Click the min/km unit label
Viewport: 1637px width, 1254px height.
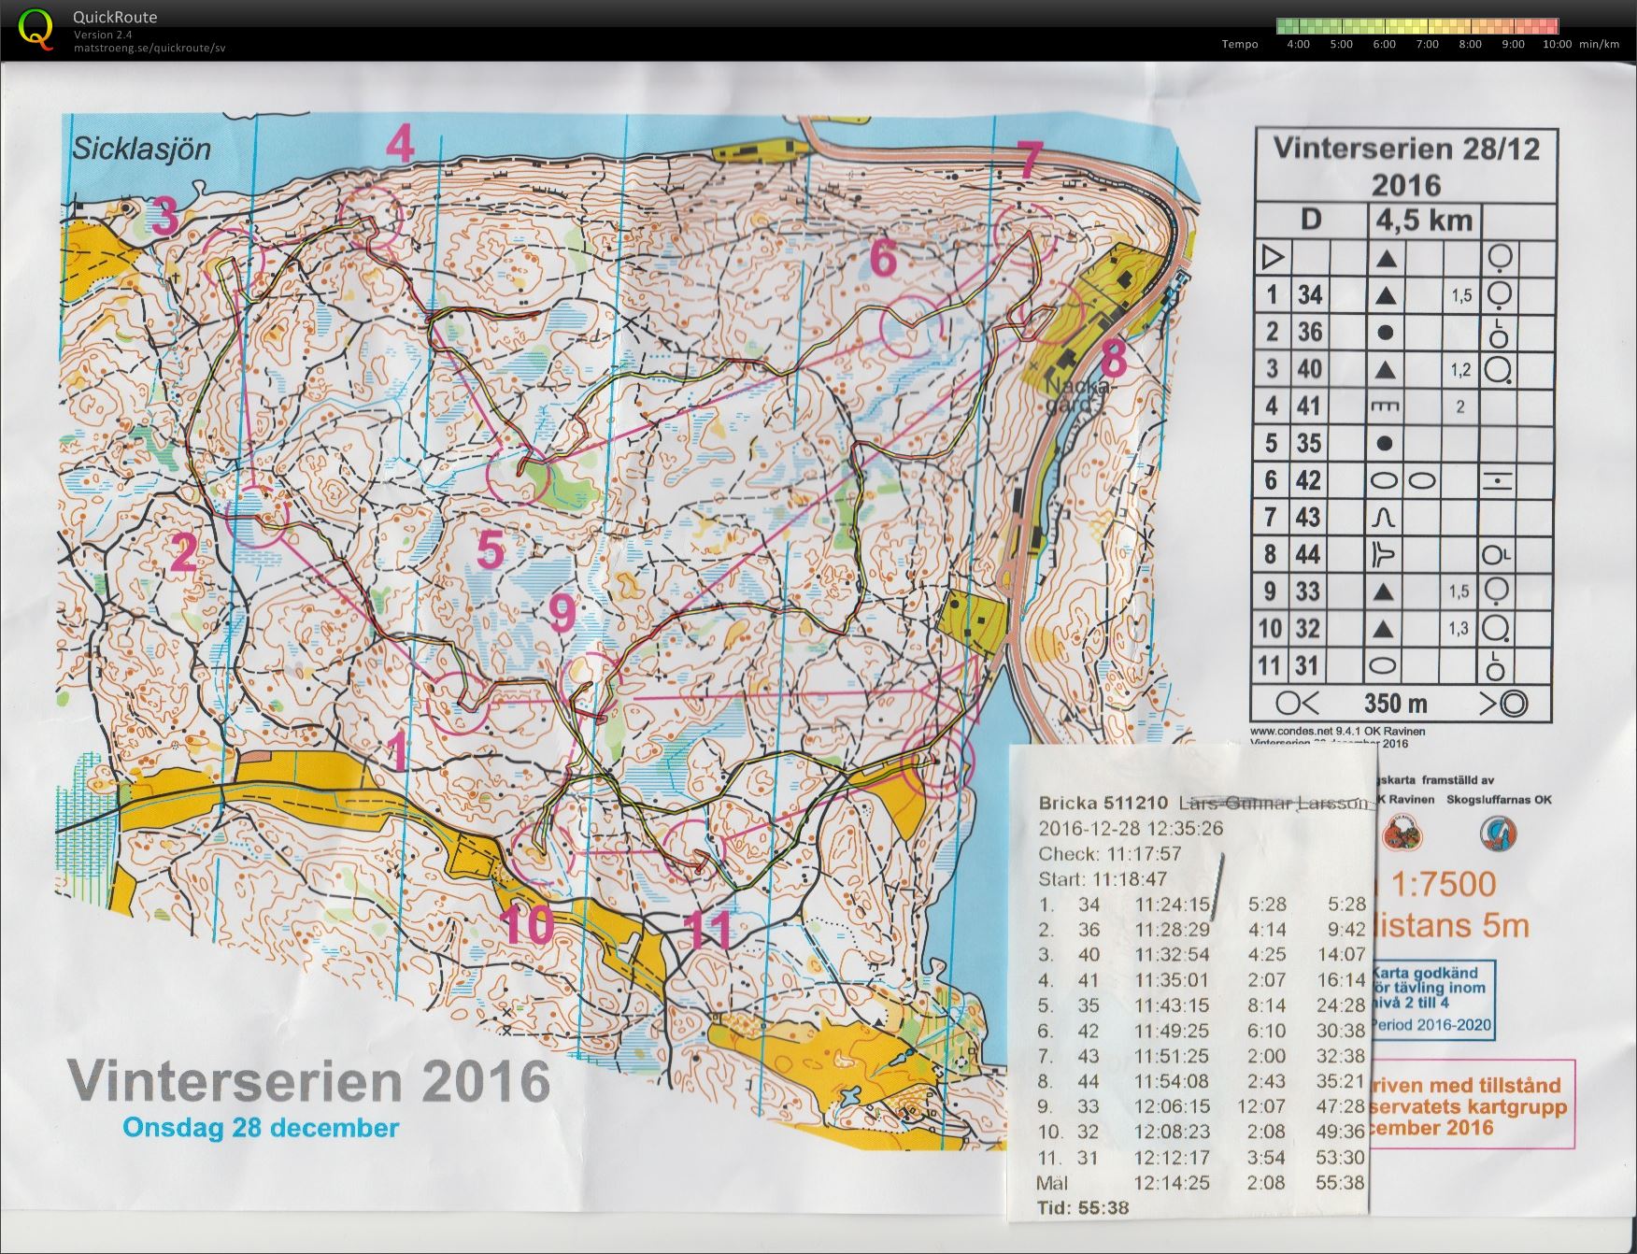1599,44
